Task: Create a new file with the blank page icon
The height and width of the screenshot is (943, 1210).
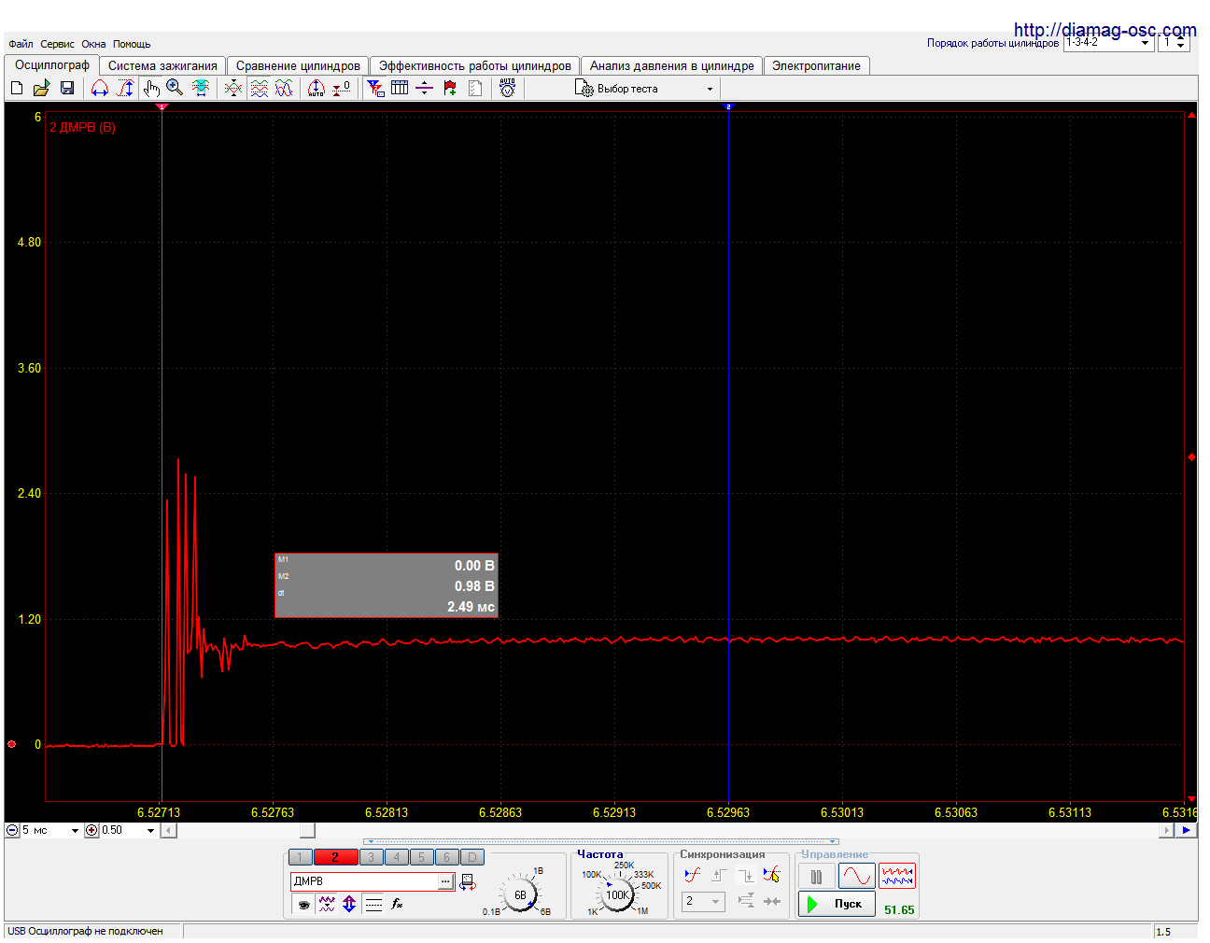Action: (x=17, y=88)
